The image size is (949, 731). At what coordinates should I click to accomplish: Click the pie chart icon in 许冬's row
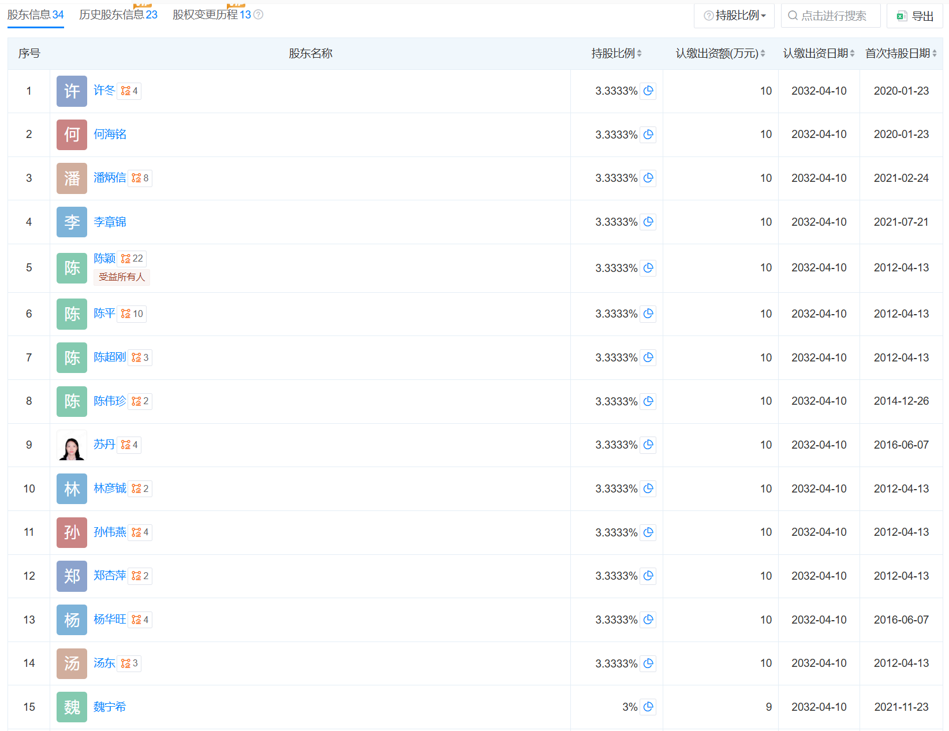tap(648, 91)
